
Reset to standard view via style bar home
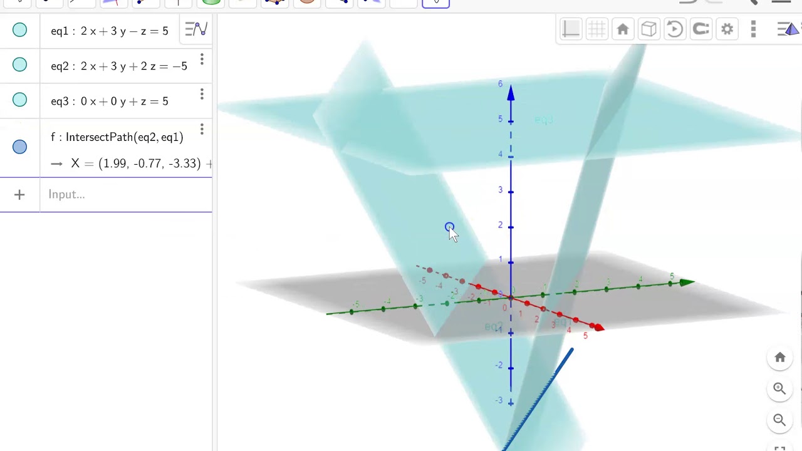[x=623, y=29]
